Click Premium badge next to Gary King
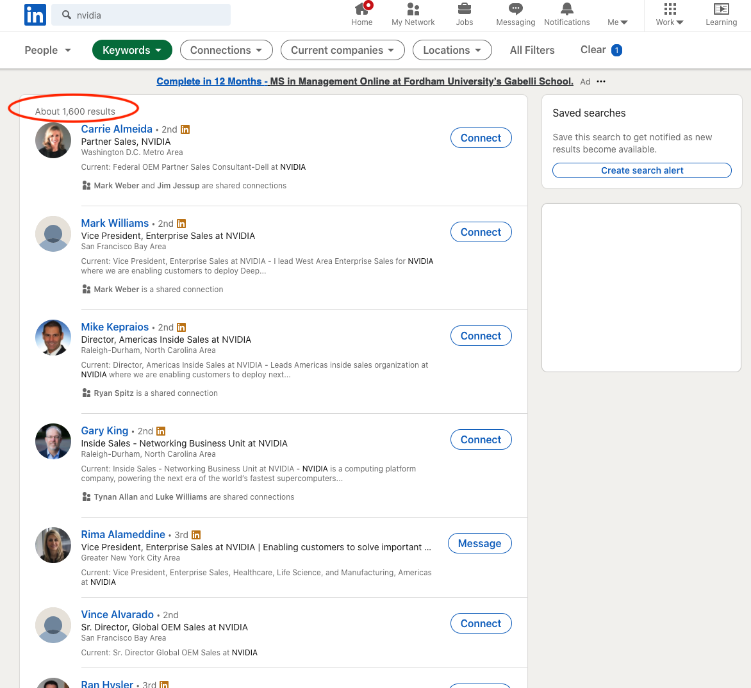 tap(161, 431)
